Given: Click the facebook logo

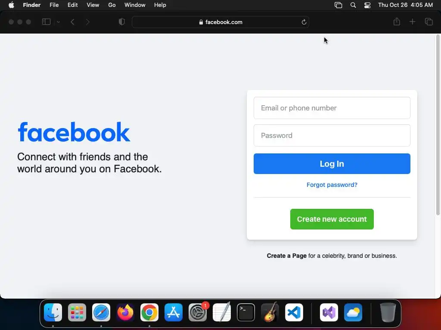Looking at the screenshot, I should click(x=74, y=132).
